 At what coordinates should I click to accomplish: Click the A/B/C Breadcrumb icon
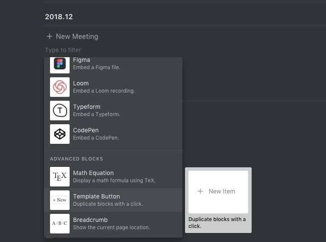click(60, 224)
